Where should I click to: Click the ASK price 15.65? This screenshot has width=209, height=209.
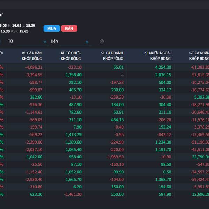coord(24,31)
